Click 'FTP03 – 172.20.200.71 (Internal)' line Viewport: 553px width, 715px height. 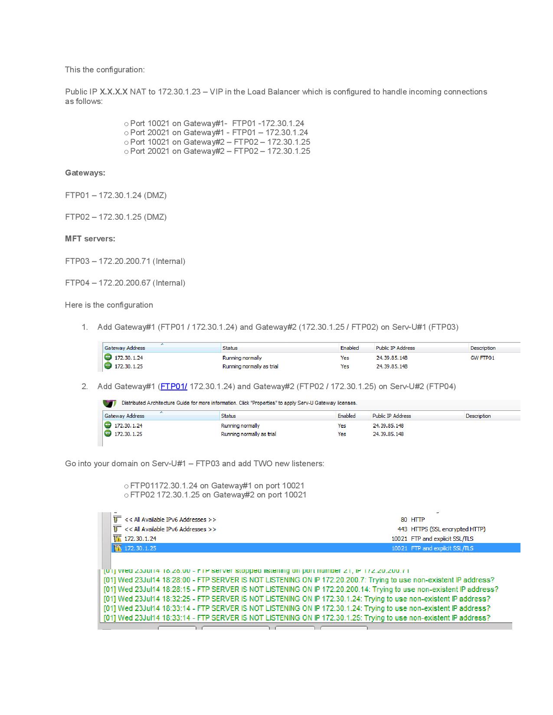(125, 261)
